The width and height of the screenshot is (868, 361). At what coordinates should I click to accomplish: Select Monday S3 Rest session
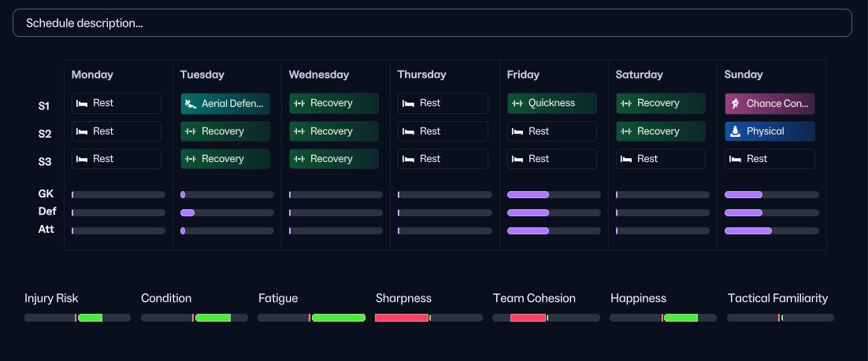117,159
